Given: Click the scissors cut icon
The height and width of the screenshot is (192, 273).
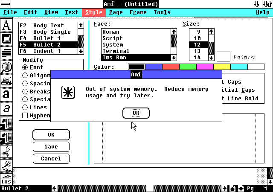Looking at the screenshot, I should [x=6, y=151].
